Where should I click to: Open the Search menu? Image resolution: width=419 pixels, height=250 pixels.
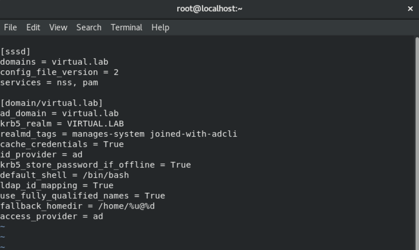click(x=89, y=27)
